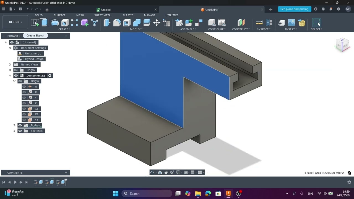
Task: Select the Hole tool
Action: 65,23
